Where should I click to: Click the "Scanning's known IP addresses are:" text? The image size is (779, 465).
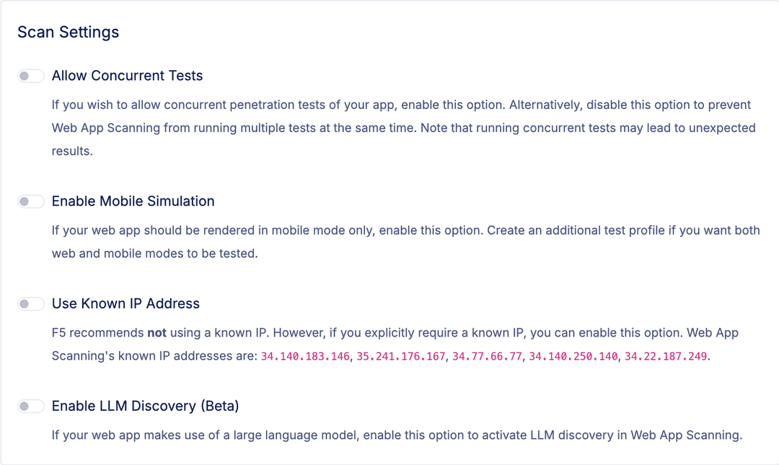154,357
